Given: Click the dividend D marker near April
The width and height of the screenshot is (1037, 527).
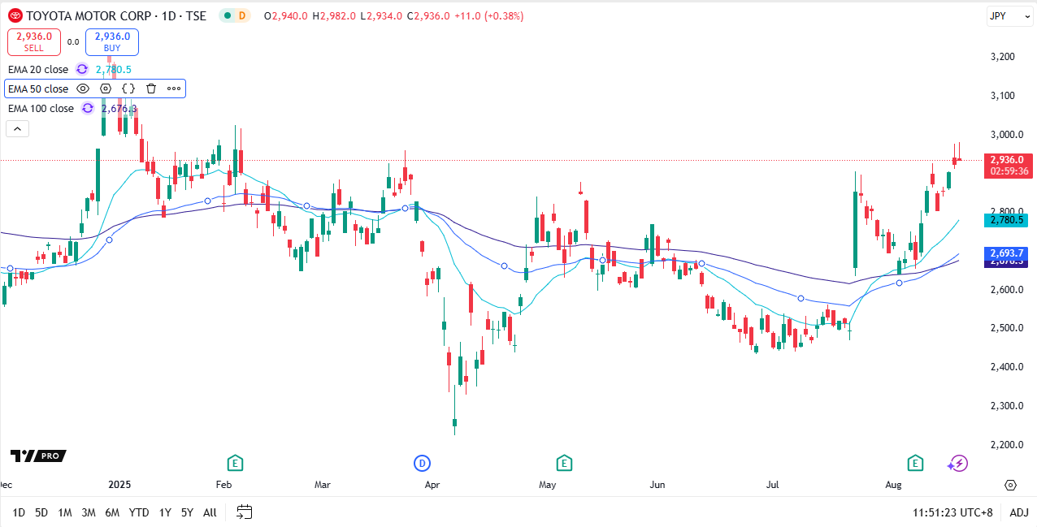Looking at the screenshot, I should coord(422,463).
